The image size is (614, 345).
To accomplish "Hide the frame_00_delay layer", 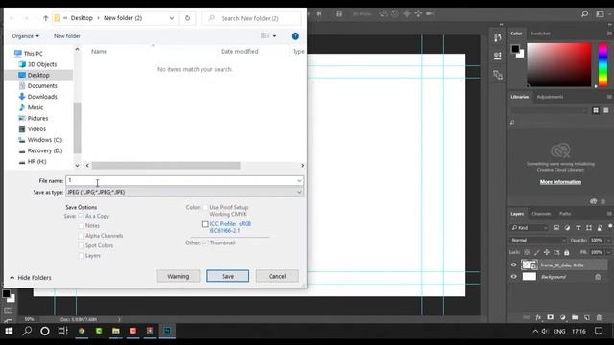I will [x=514, y=265].
